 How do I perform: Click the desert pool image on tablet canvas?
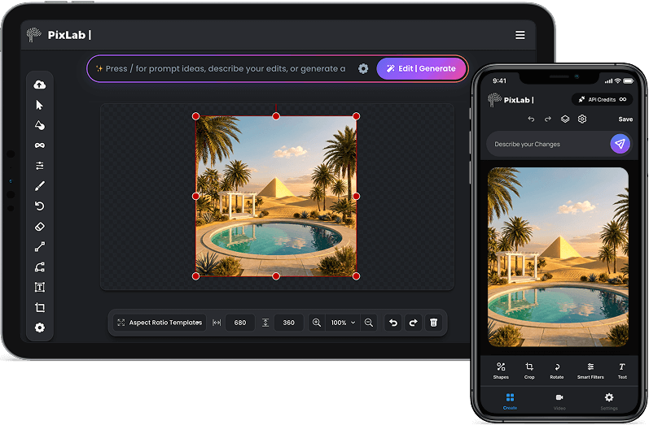(276, 196)
